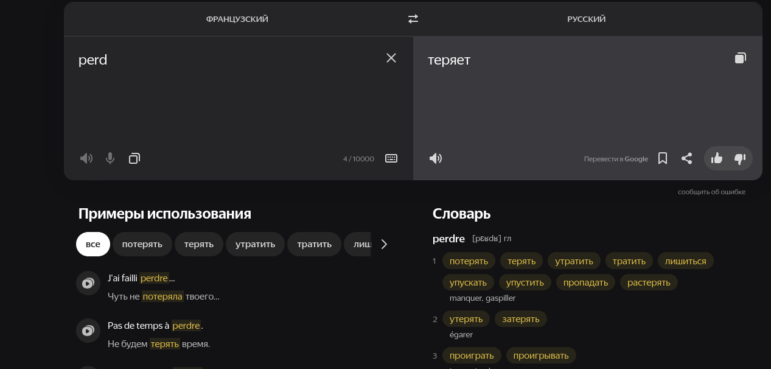Open source language selector 'Французский'

(237, 19)
